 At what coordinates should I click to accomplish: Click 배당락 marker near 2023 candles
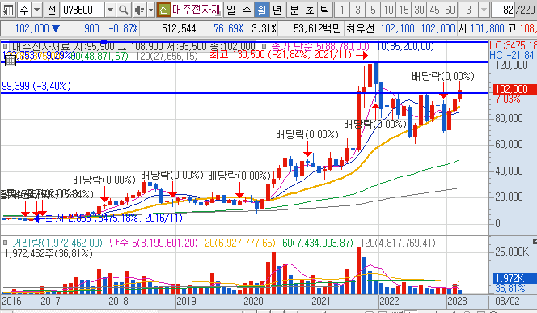[443, 76]
